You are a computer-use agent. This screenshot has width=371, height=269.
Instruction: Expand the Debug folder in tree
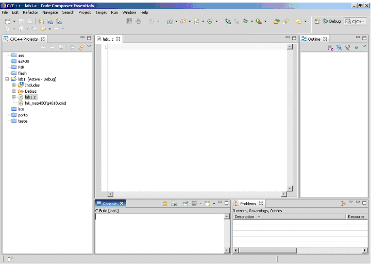[14, 91]
